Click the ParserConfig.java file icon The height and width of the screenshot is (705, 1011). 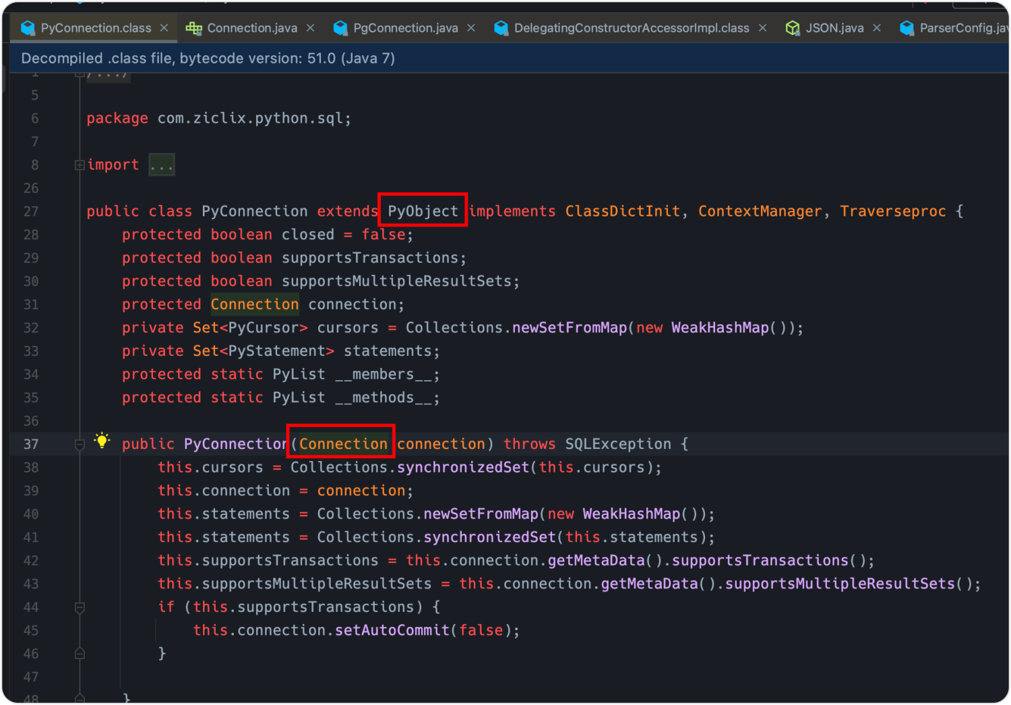(x=907, y=28)
